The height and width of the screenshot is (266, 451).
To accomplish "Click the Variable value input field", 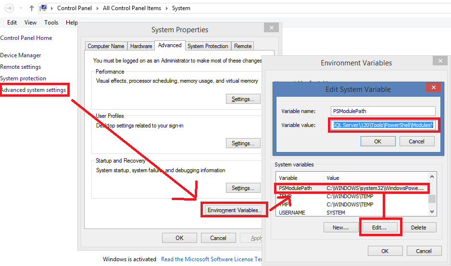I will coord(383,125).
